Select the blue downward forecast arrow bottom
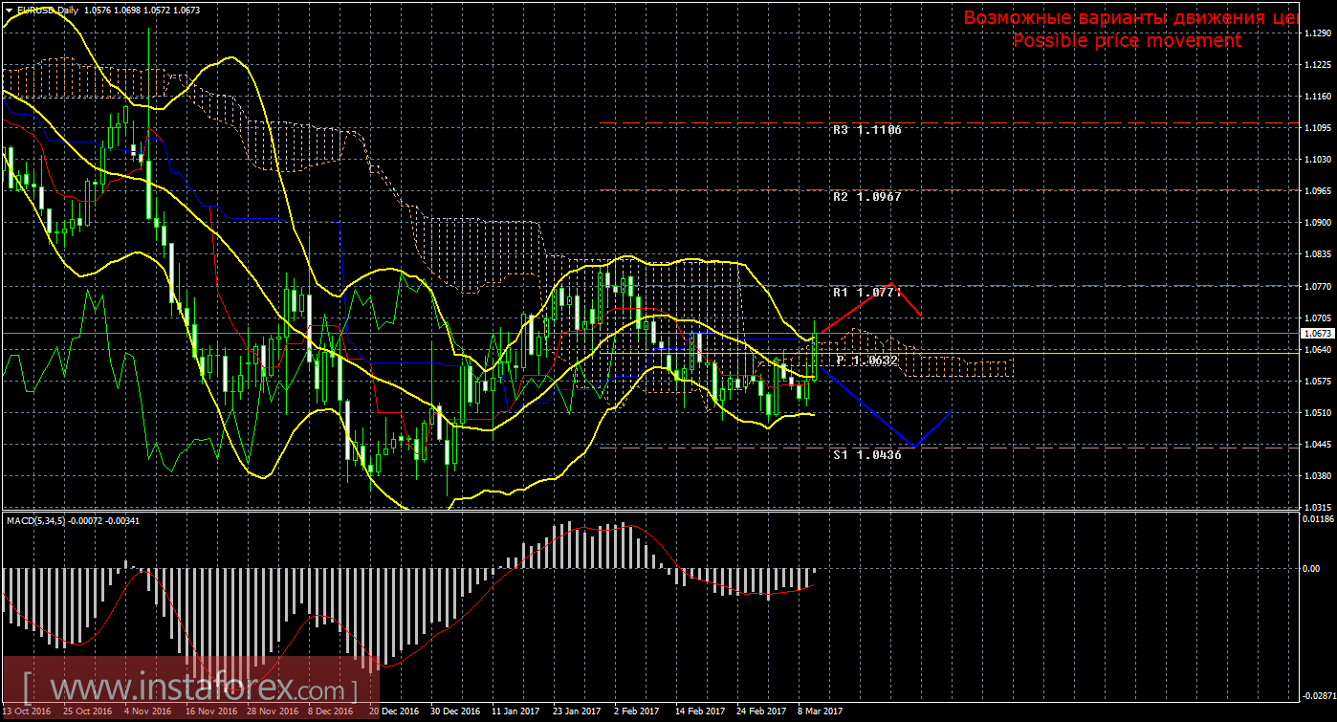 tap(914, 446)
